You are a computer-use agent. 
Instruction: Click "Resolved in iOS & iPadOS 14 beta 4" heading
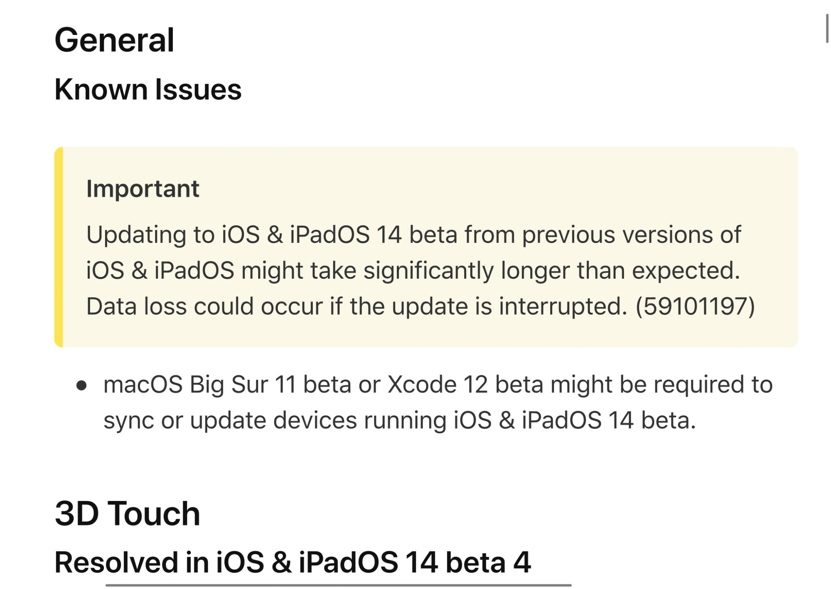point(293,562)
